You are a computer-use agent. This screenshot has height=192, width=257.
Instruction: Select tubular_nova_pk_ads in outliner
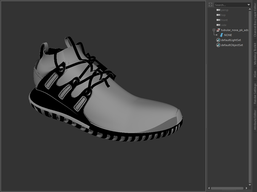coord(235,30)
